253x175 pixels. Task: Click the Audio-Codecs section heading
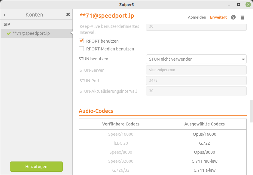96,111
